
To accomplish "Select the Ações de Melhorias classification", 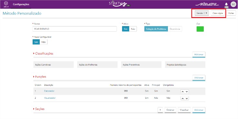I will (x=97, y=64).
